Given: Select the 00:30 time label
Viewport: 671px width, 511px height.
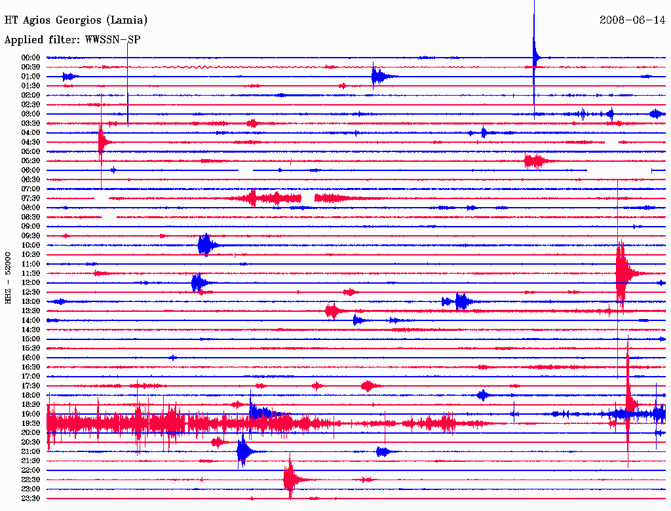Looking at the screenshot, I should (31, 67).
